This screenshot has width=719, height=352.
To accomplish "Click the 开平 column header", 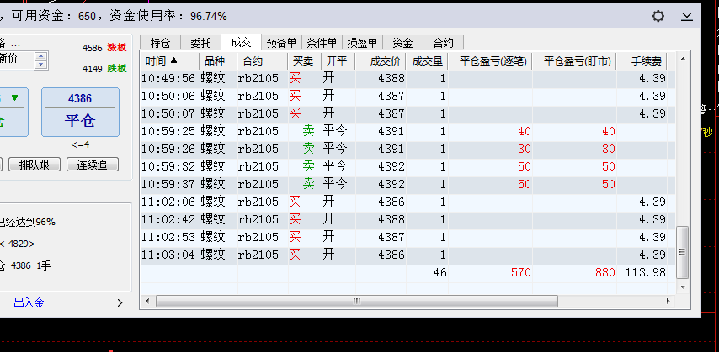I will coord(338,60).
